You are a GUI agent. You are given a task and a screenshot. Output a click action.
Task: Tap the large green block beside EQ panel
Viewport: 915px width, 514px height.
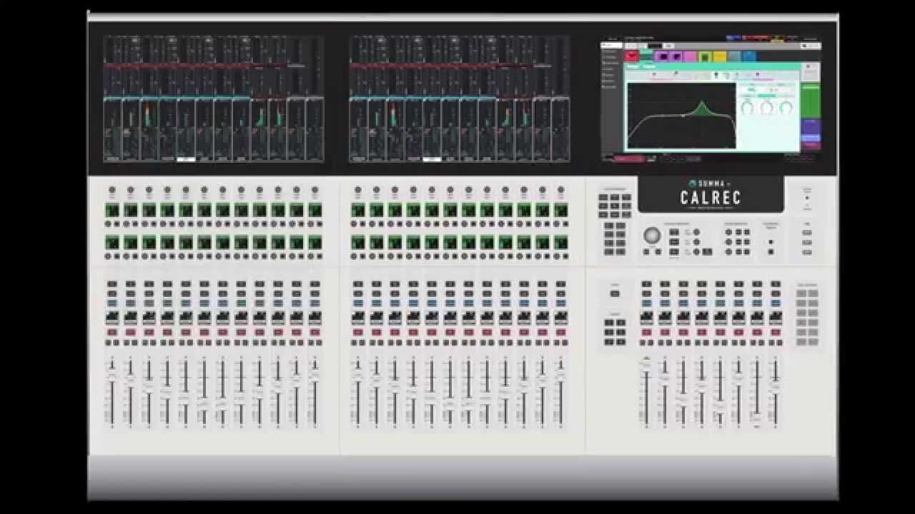click(810, 100)
